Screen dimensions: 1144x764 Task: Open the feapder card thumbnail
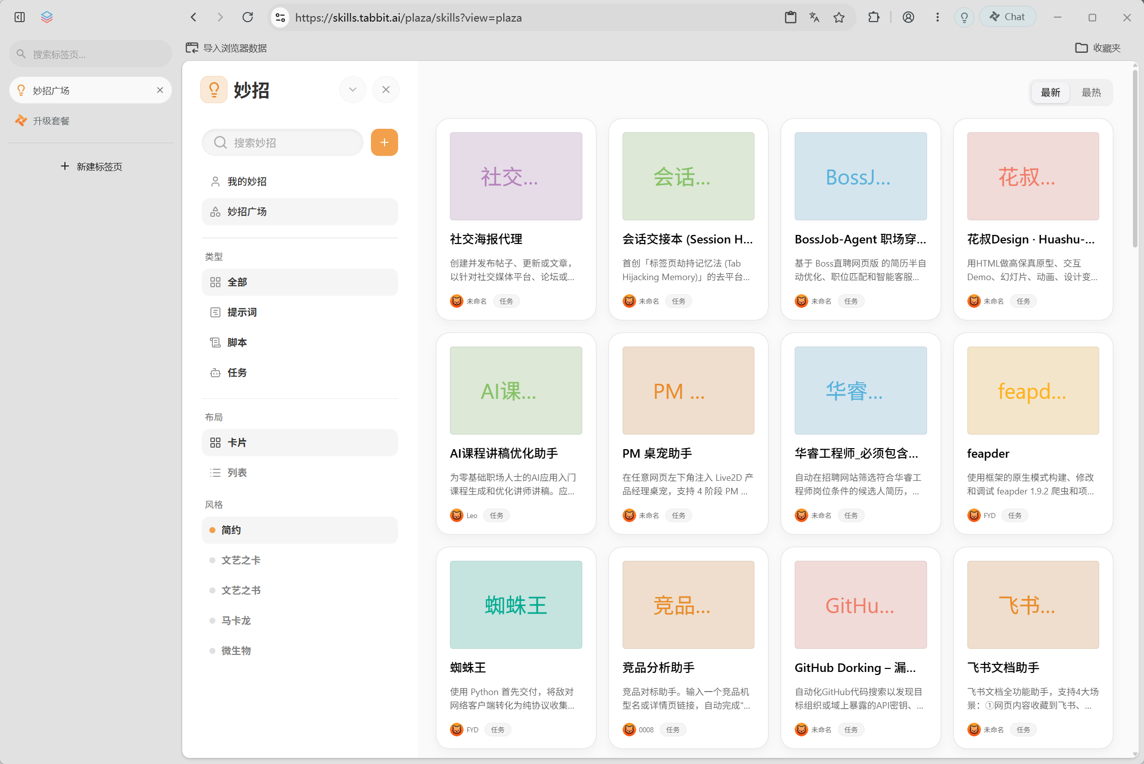tap(1033, 390)
